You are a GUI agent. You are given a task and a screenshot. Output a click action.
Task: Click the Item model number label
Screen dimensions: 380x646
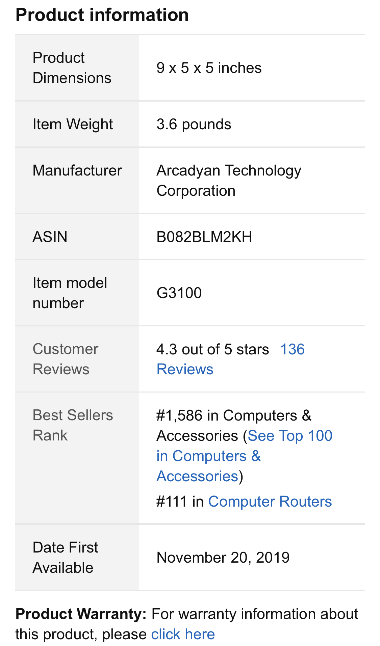click(x=70, y=293)
